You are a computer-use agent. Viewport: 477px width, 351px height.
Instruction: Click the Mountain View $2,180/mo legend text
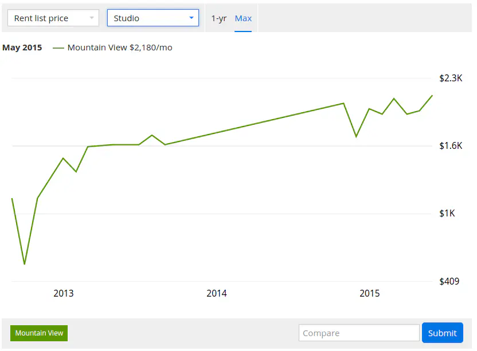(x=120, y=48)
